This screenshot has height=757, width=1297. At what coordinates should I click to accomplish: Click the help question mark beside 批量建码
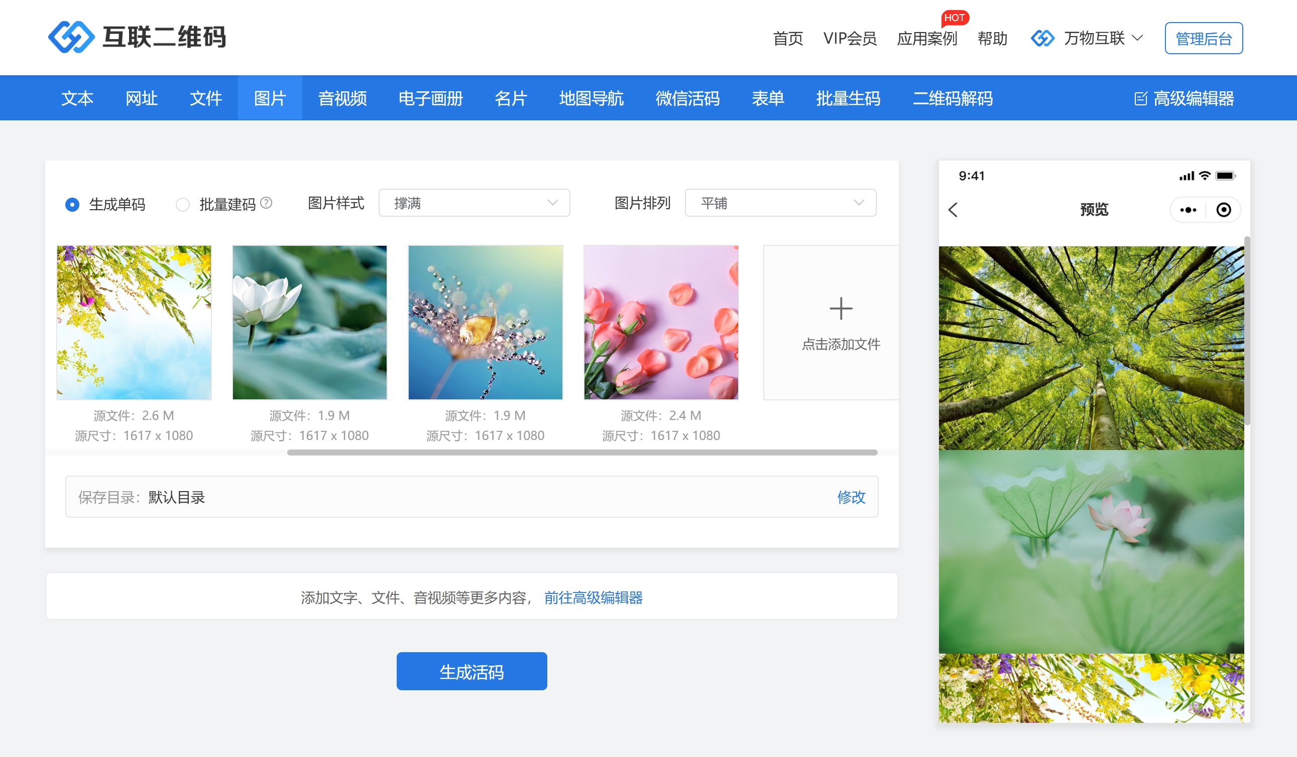point(266,203)
